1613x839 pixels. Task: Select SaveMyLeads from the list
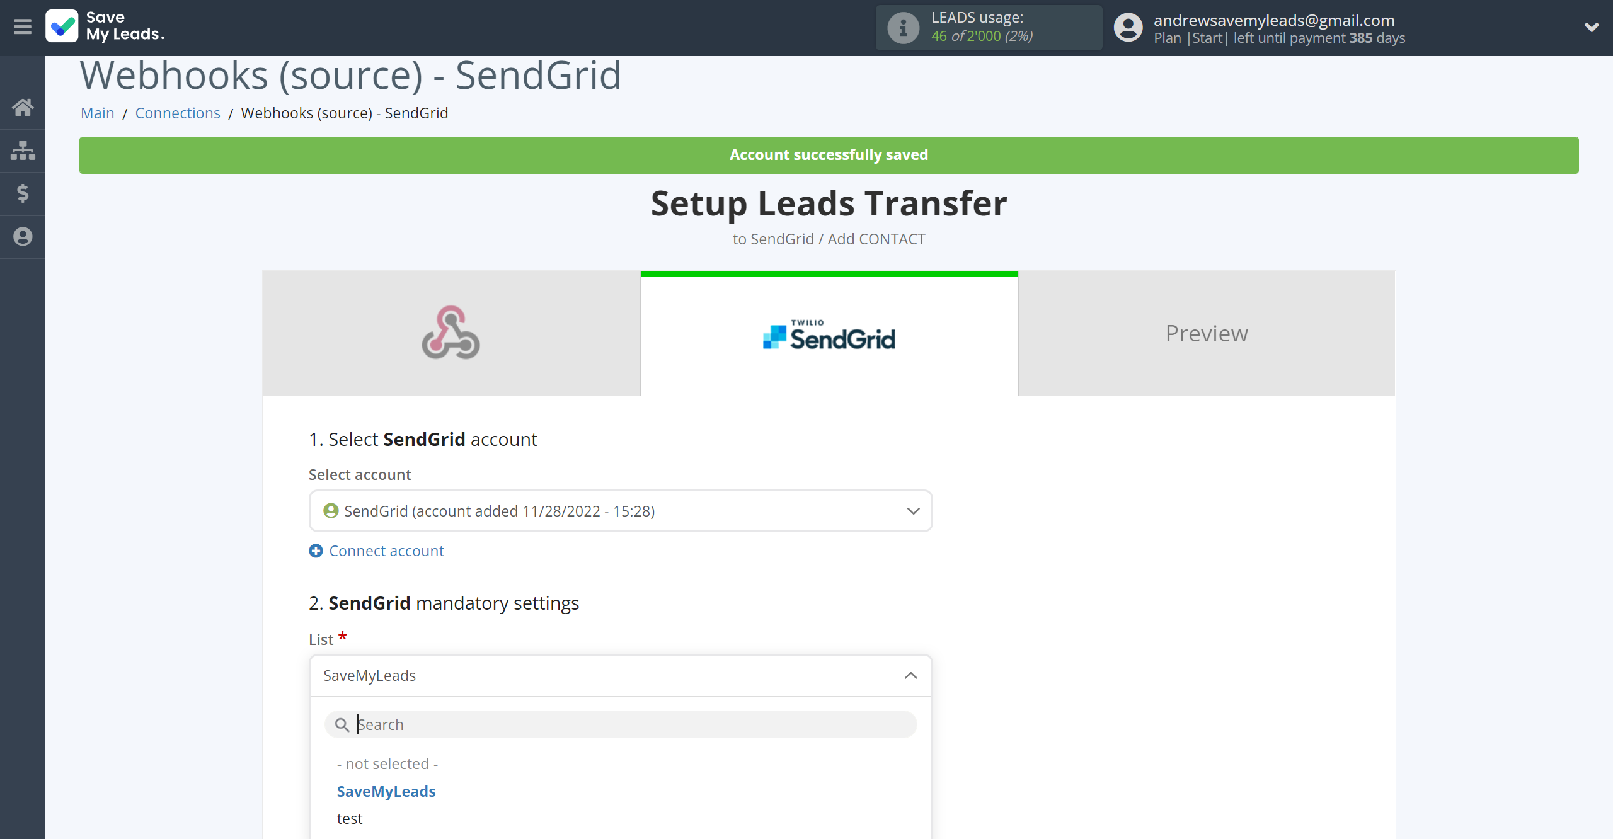(x=386, y=791)
